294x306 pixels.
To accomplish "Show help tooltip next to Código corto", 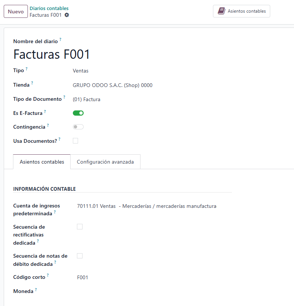I will 48,275.
